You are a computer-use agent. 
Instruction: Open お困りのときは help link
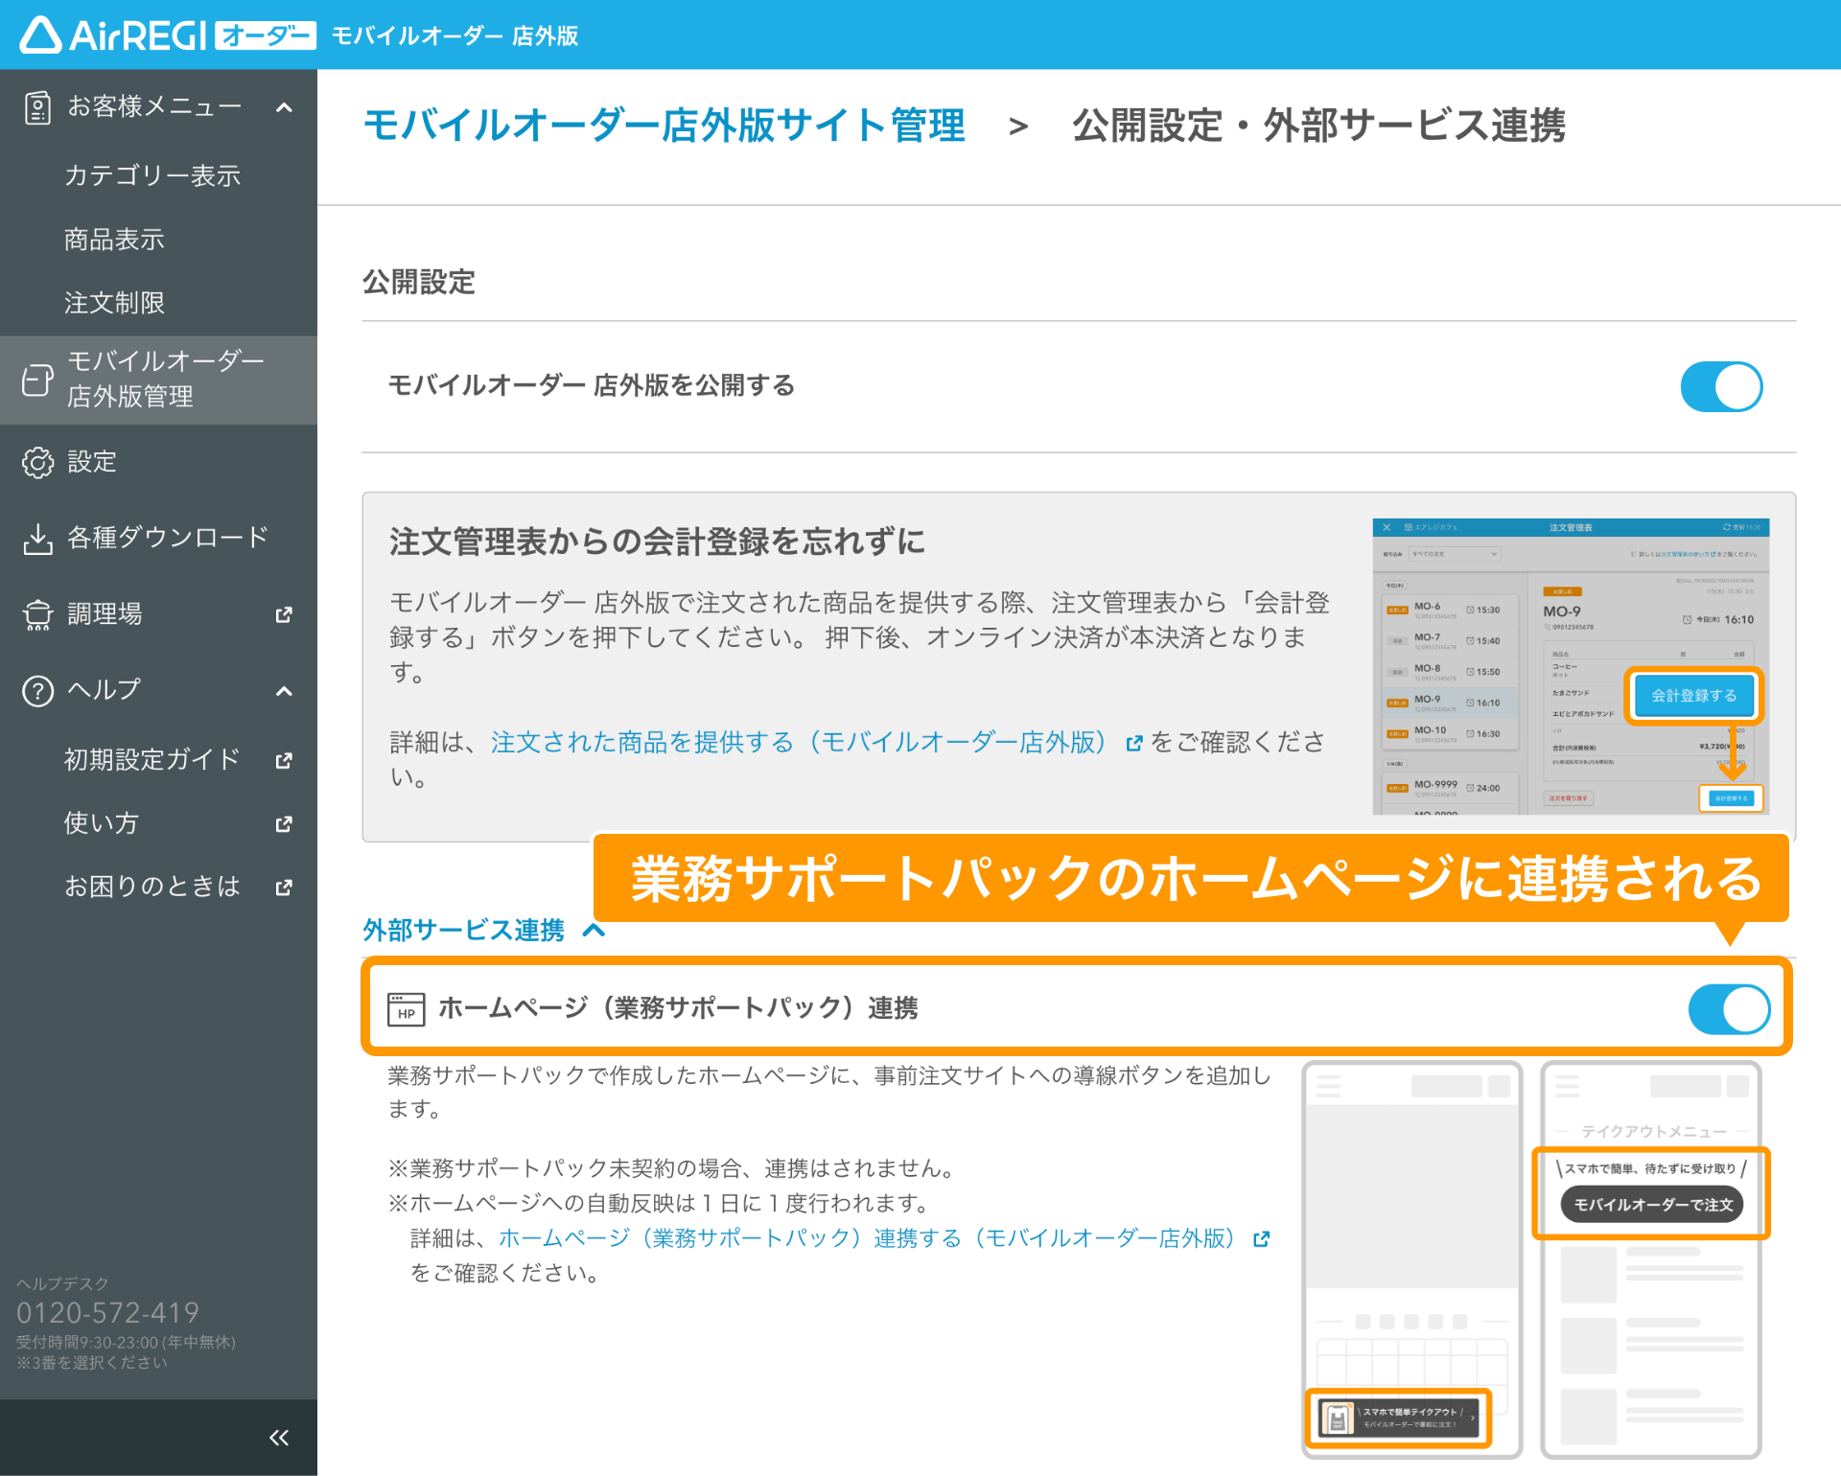click(x=152, y=887)
